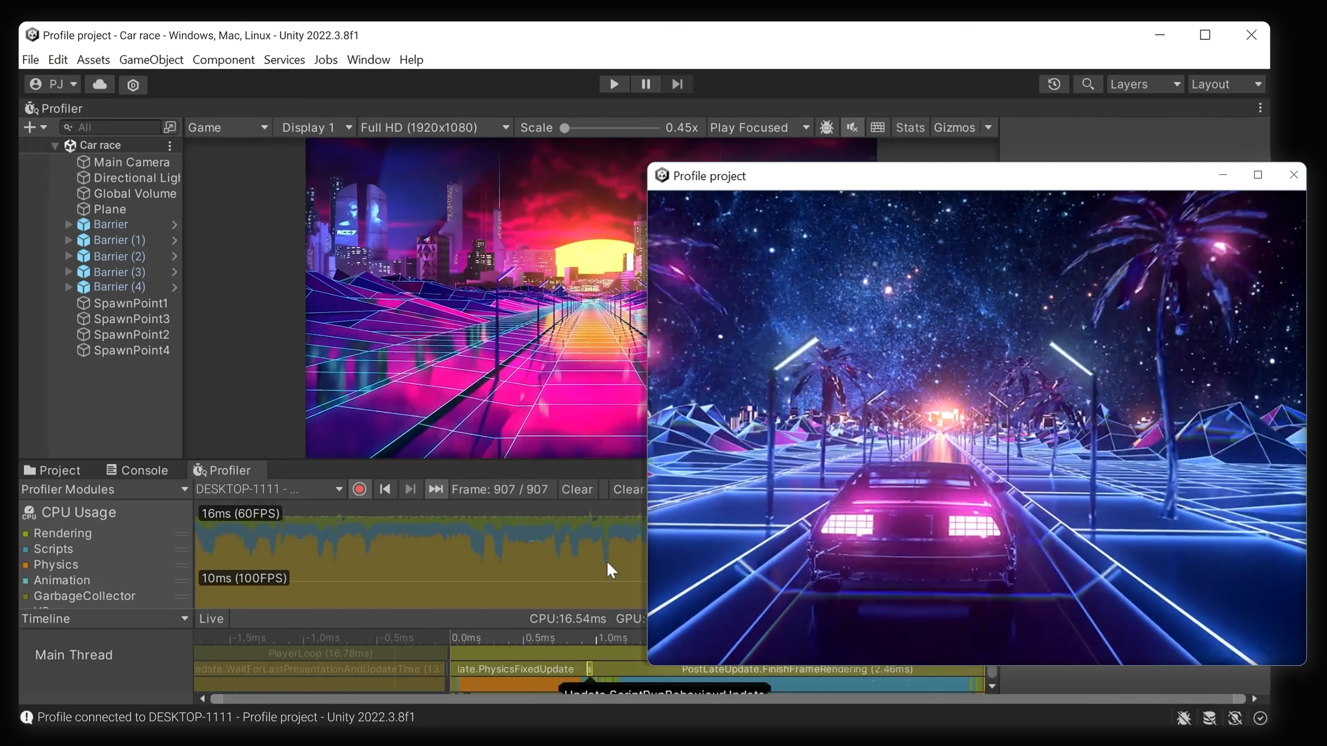Image resolution: width=1327 pixels, height=746 pixels.
Task: Open the cloud services icon
Action: (100, 84)
